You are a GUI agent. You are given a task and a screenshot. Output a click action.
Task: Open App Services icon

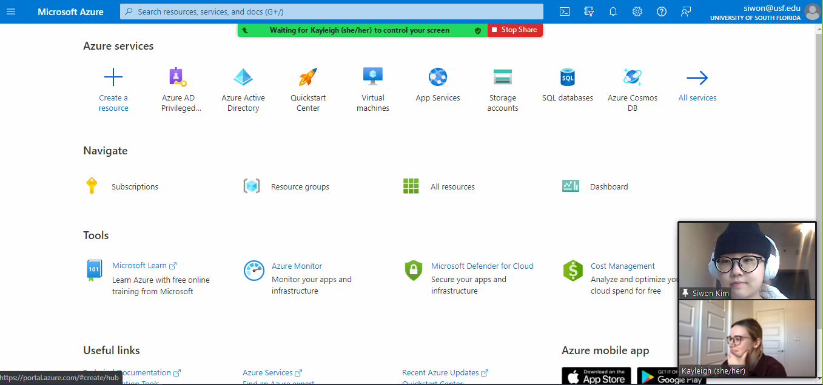tap(438, 77)
